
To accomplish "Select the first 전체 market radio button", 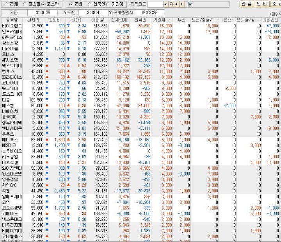I will [6, 4].
